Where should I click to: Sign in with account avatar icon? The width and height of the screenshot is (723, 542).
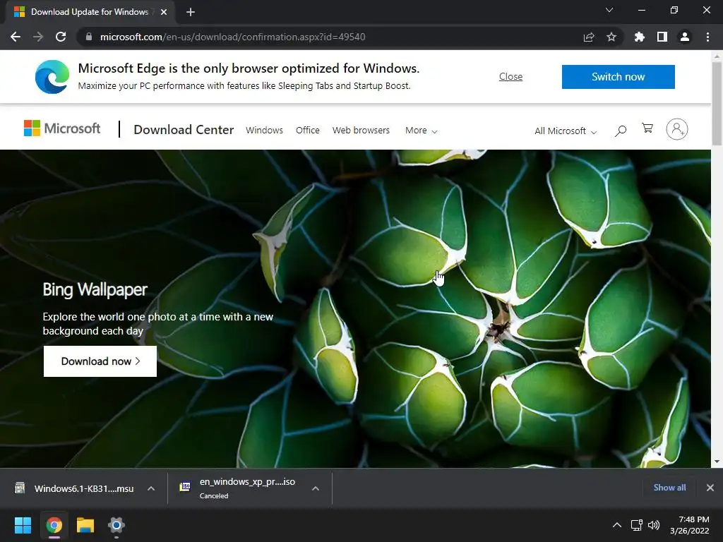click(677, 130)
